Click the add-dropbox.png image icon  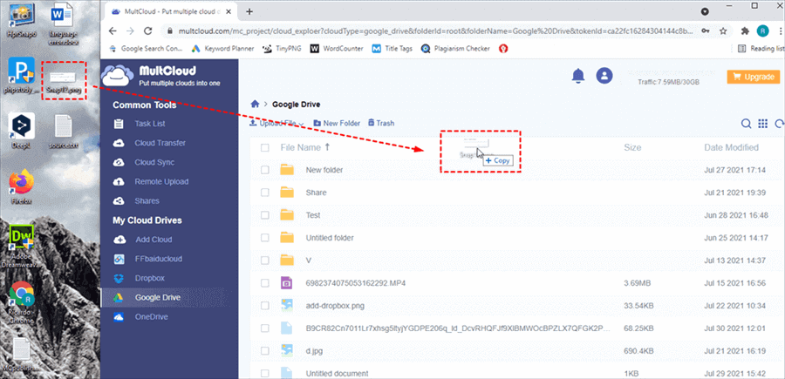(x=286, y=306)
